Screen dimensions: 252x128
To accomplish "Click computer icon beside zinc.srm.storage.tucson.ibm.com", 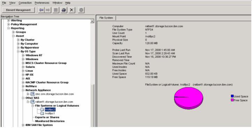I will coord(32,94).
